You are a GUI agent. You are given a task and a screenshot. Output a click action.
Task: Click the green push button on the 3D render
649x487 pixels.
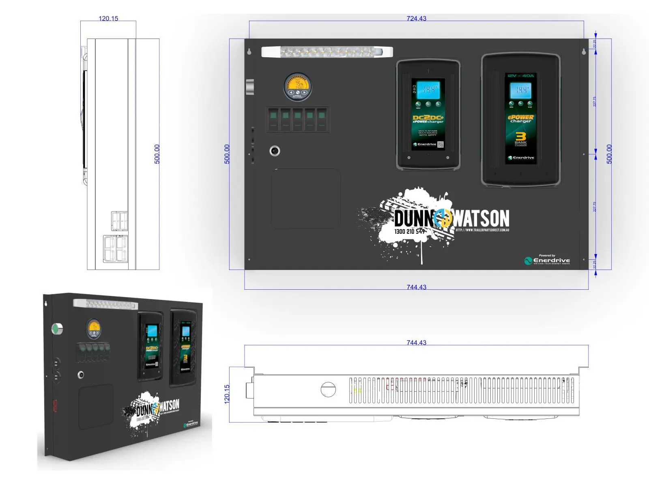57,328
